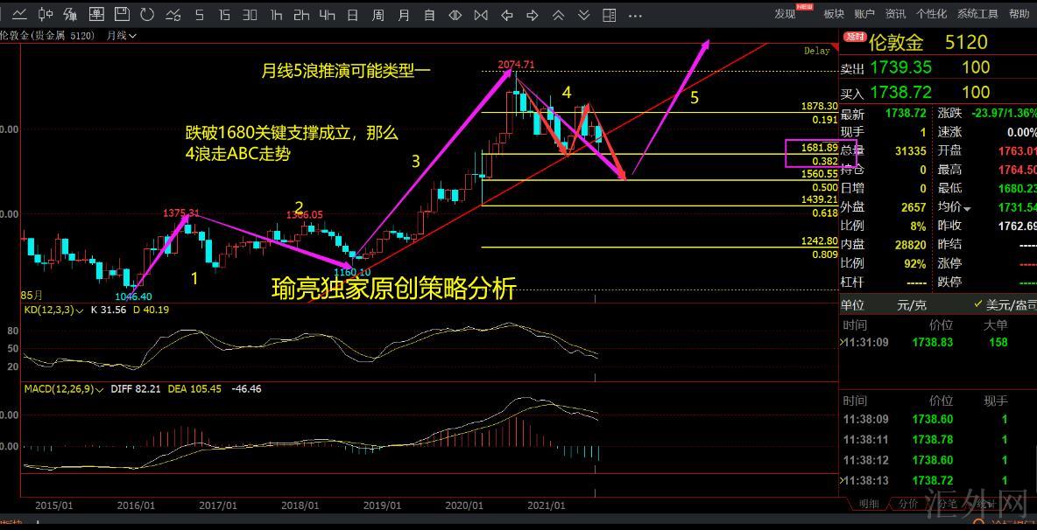Click the 伦敦金(贵金属 5120) chart title
Viewport: 1037px width, 530px height.
tap(47, 36)
